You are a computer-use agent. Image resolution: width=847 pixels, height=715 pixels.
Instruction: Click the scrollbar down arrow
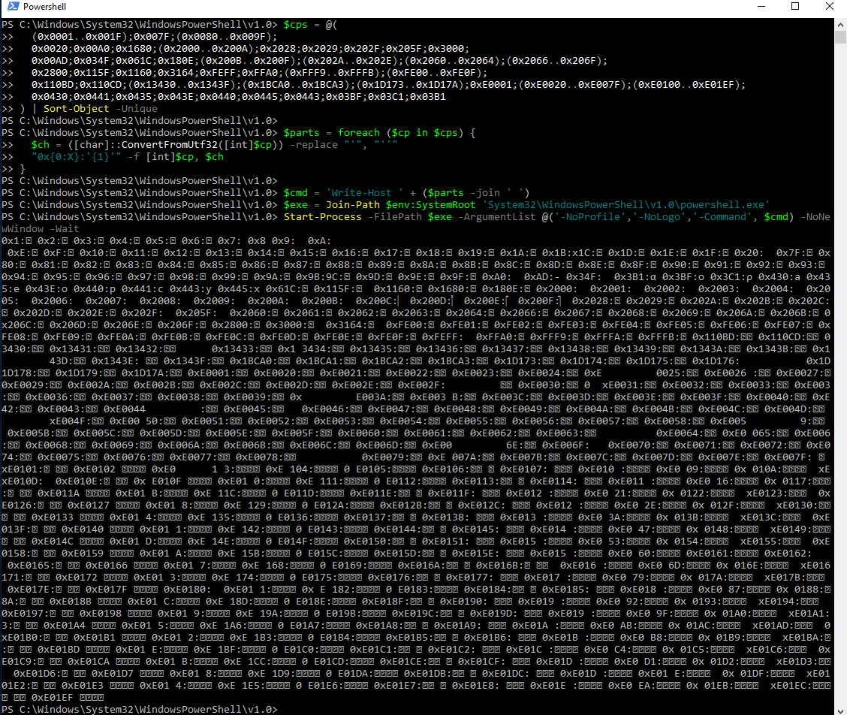pos(840,708)
